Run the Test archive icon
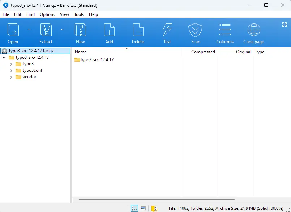The width and height of the screenshot is (291, 212). (x=167, y=32)
